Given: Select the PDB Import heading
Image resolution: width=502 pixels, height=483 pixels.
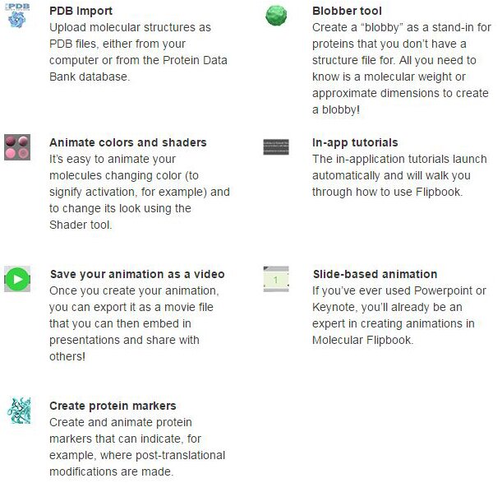Looking at the screenshot, I should coord(81,12).
